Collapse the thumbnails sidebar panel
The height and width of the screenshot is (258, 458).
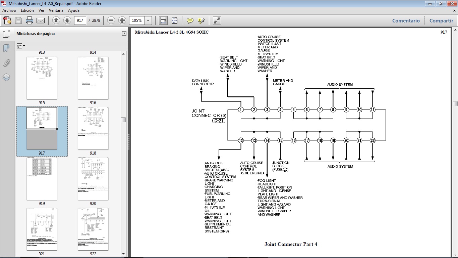pyautogui.click(x=124, y=33)
